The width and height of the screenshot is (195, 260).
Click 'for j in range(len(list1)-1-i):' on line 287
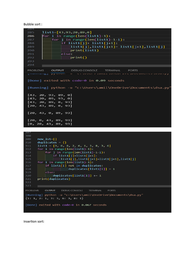(88, 39)
